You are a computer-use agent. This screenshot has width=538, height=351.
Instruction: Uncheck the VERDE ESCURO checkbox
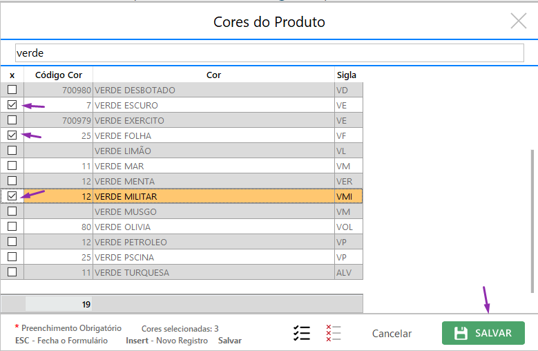tap(12, 105)
